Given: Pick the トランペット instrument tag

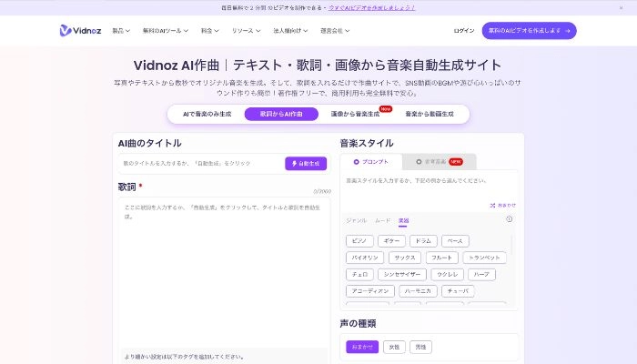Looking at the screenshot, I should point(485,258).
